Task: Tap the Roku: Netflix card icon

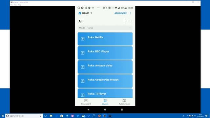Action: [83, 39]
